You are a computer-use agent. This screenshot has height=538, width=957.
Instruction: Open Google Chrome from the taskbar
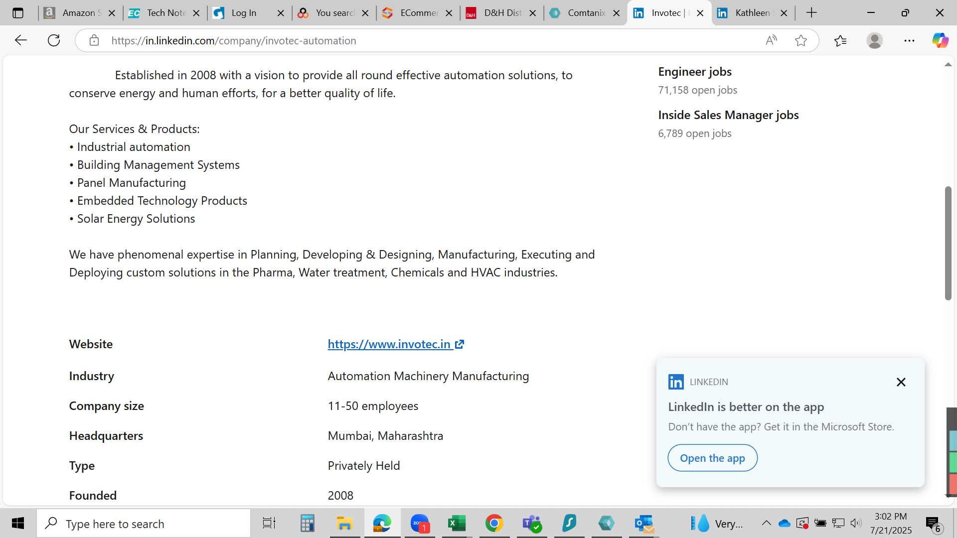pyautogui.click(x=494, y=523)
